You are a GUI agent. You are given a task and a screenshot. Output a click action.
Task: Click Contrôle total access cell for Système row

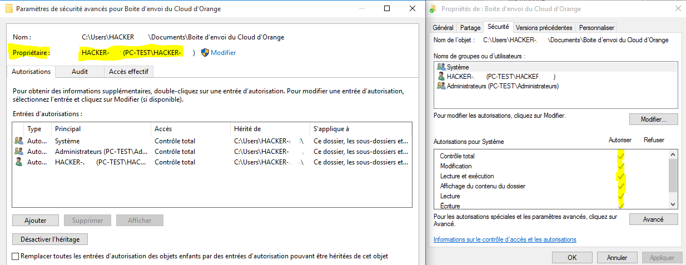click(175, 141)
